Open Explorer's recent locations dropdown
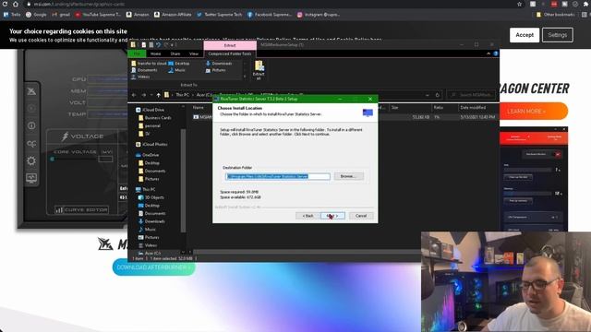The image size is (591, 332). [151, 95]
